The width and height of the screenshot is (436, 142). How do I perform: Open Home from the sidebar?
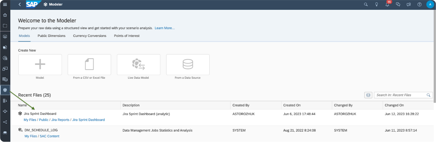pyautogui.click(x=5, y=15)
